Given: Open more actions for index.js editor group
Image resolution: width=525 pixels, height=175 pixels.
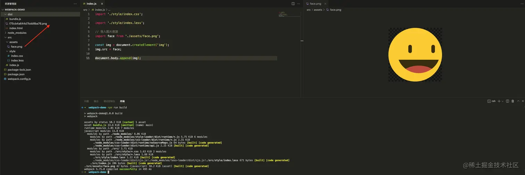Looking at the screenshot, I should pos(299,4).
